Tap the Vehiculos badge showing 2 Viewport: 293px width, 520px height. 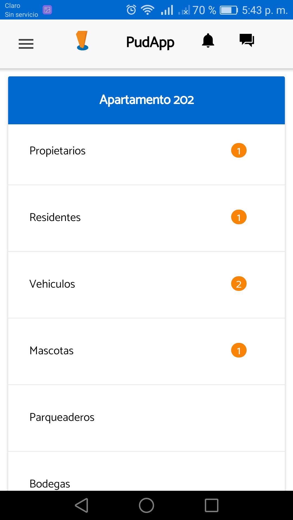pos(239,284)
